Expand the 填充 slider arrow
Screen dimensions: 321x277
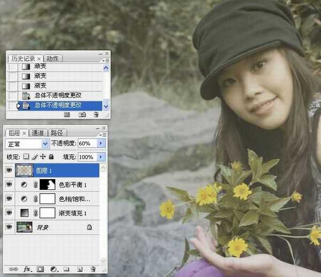[x=102, y=157]
